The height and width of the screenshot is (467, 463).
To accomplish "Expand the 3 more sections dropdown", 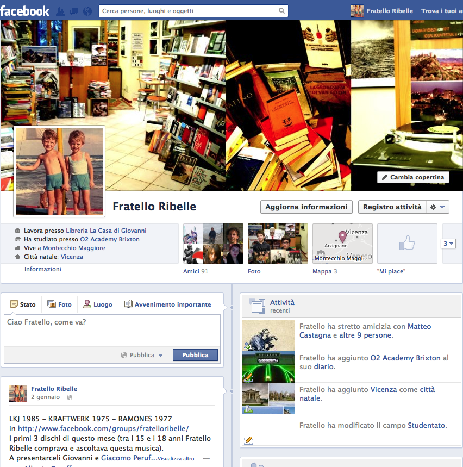I will [x=448, y=244].
